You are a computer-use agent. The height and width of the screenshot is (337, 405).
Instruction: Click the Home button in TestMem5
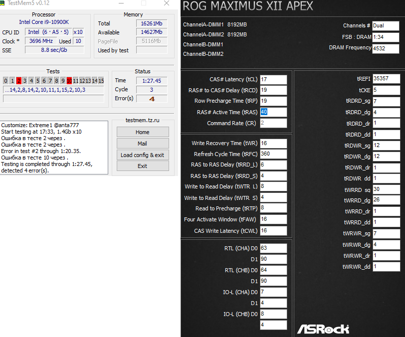click(143, 132)
